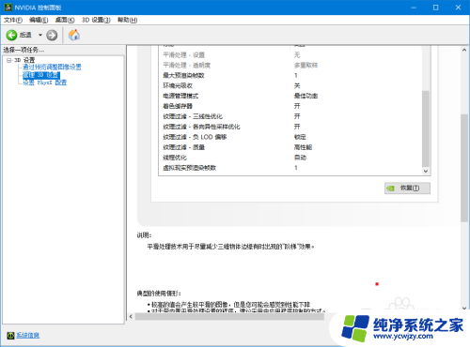Open the 文件(F) menu
This screenshot has width=470, height=347.
pyautogui.click(x=13, y=20)
